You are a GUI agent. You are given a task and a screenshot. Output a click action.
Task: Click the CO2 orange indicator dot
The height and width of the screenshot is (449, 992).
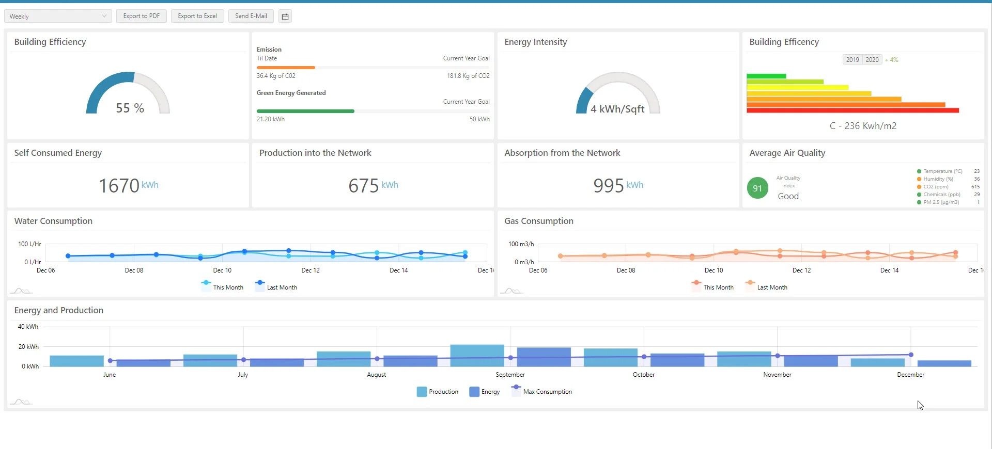click(x=919, y=187)
